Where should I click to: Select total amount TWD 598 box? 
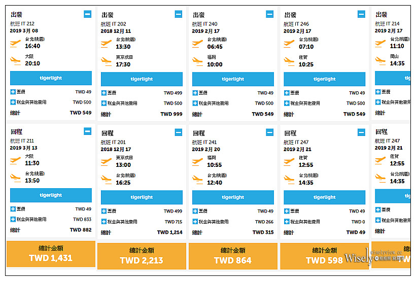tap(325, 256)
